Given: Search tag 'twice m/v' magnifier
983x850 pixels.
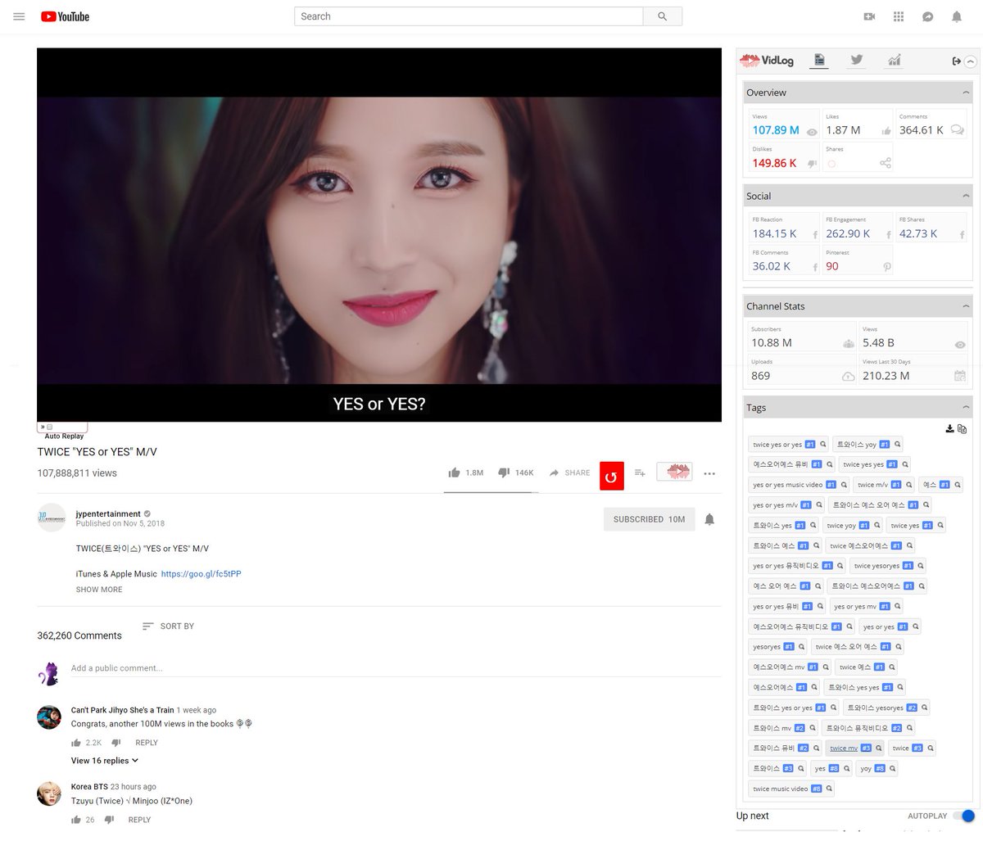Looking at the screenshot, I should tap(909, 484).
